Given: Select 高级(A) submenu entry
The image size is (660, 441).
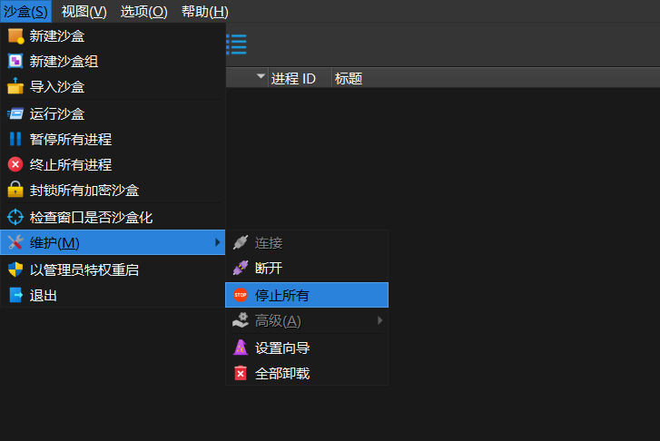Looking at the screenshot, I should [x=307, y=320].
